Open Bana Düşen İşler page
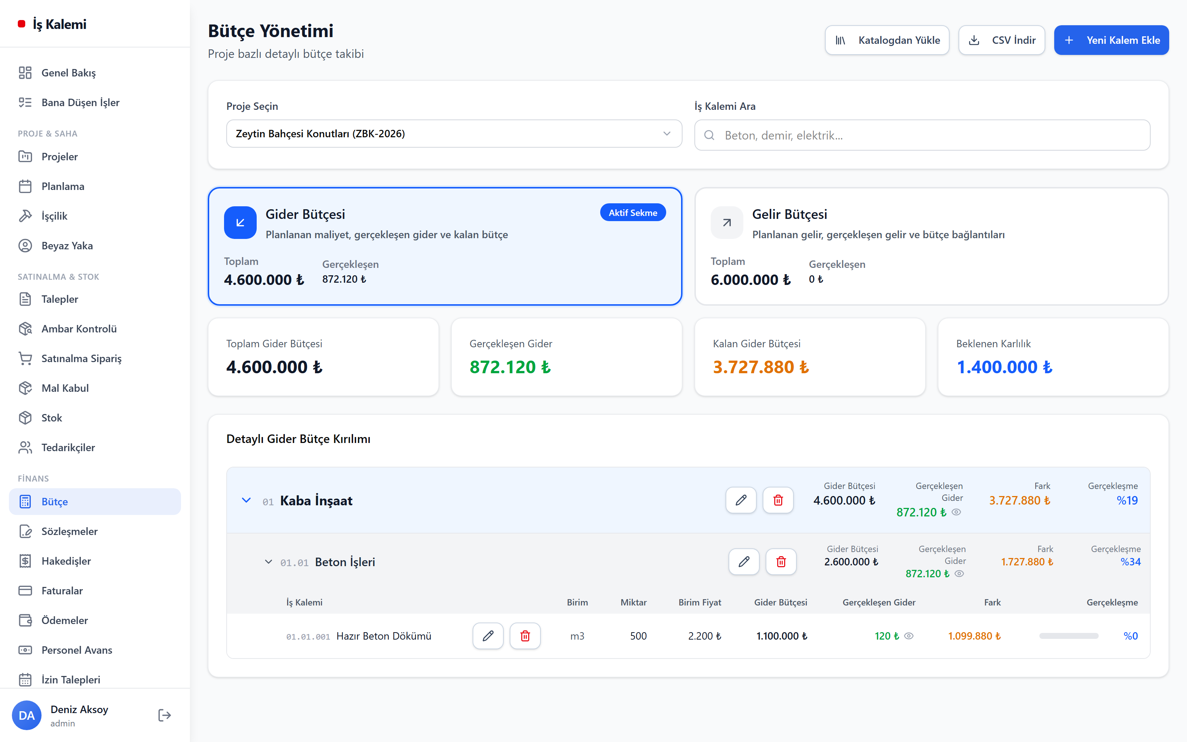 click(95, 102)
